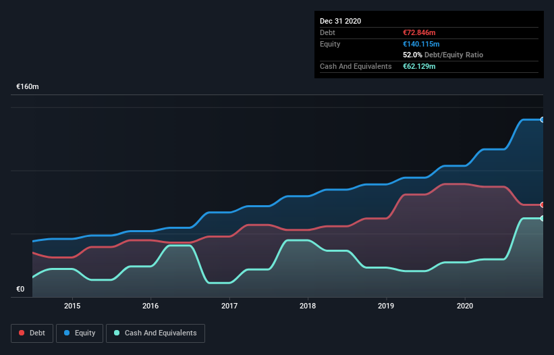
Task: Select the Debt endpoint marker on chart
Action: [543, 205]
